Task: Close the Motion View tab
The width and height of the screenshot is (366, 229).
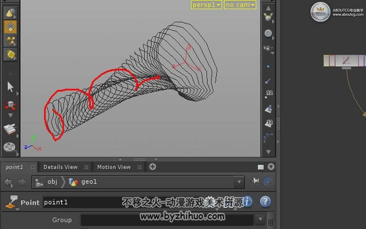Action: point(139,167)
